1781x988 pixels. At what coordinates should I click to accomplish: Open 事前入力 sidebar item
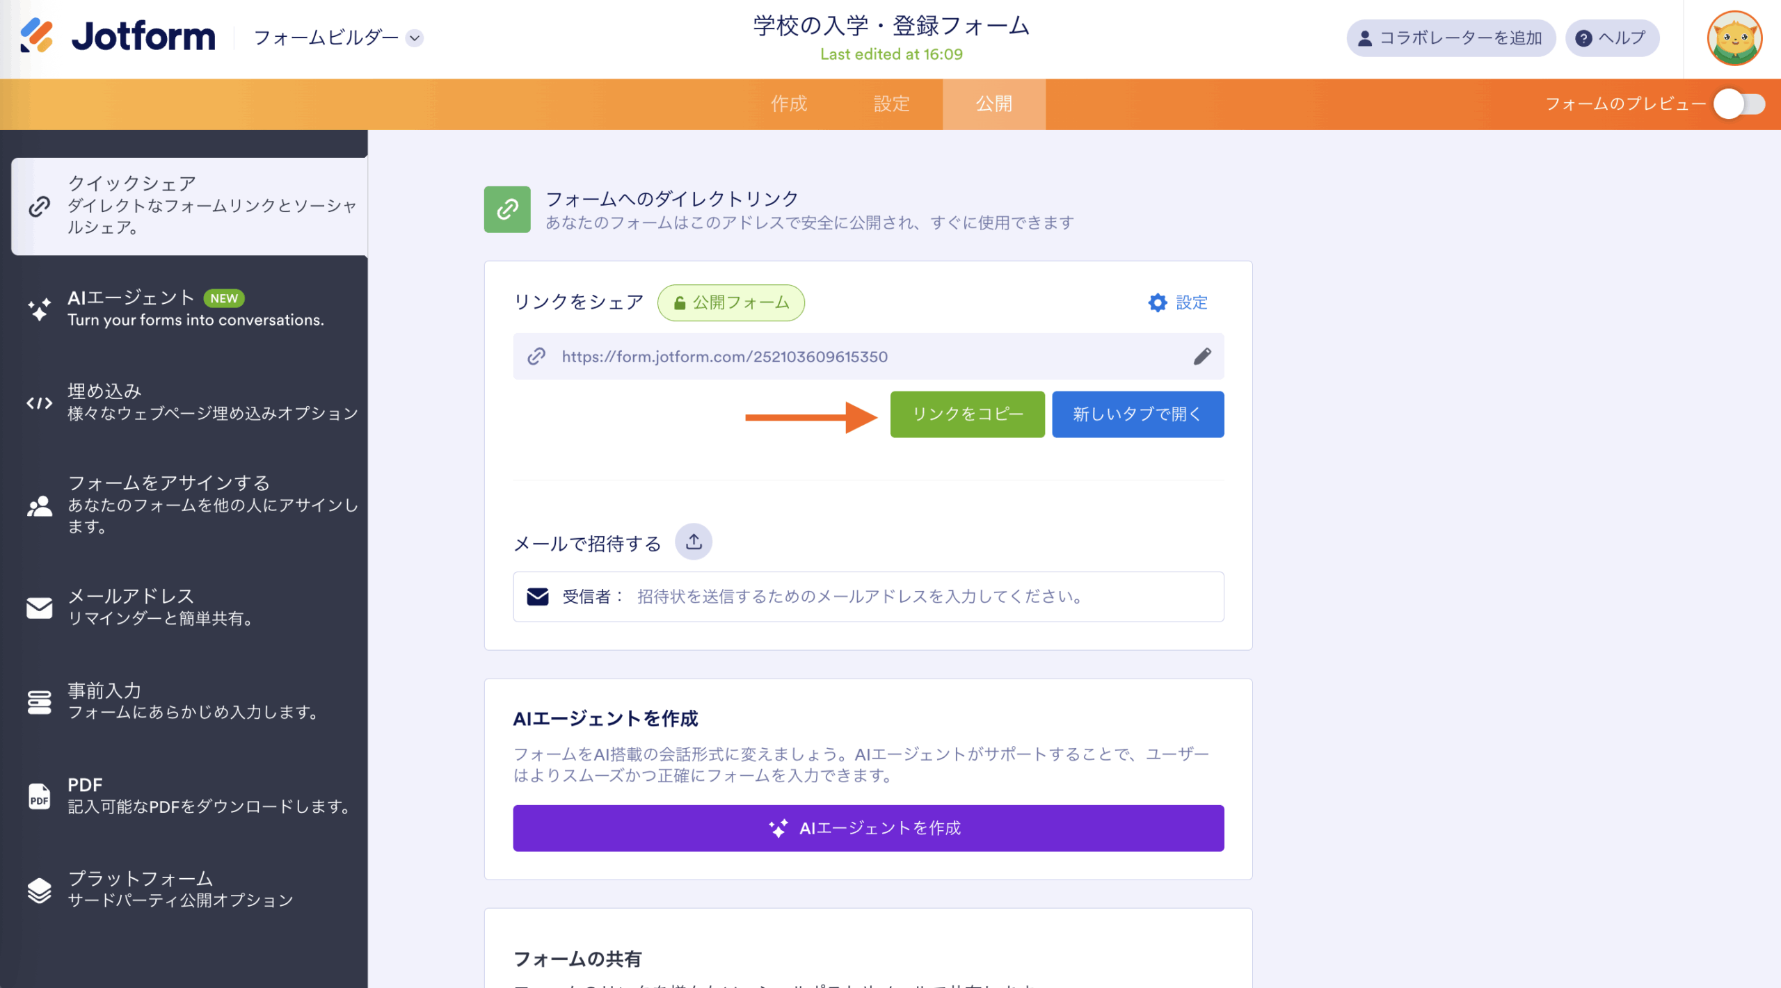(189, 701)
